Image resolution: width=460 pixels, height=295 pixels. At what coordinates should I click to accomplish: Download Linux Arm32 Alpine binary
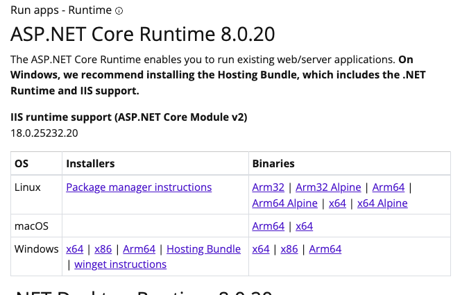pos(328,187)
